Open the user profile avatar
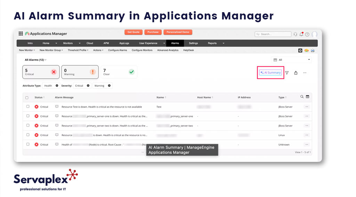The height and width of the screenshot is (197, 356). click(314, 34)
